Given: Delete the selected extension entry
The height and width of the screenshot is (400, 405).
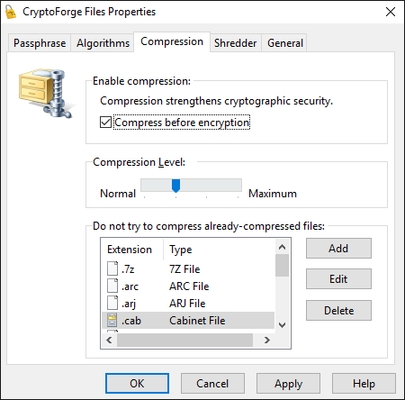Looking at the screenshot, I should coord(338,310).
